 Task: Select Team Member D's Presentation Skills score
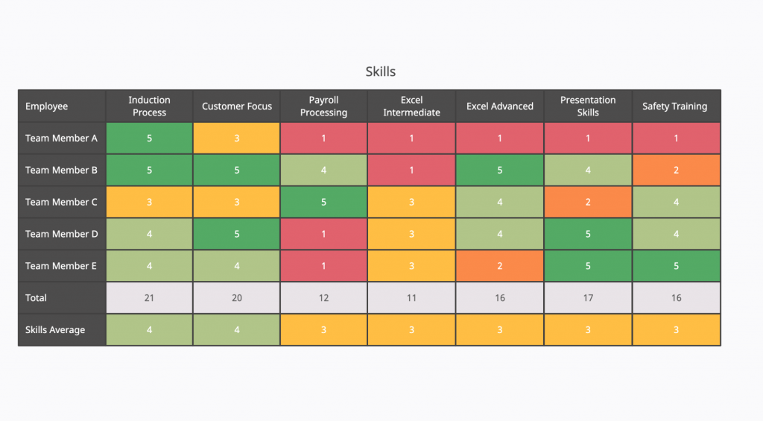588,234
